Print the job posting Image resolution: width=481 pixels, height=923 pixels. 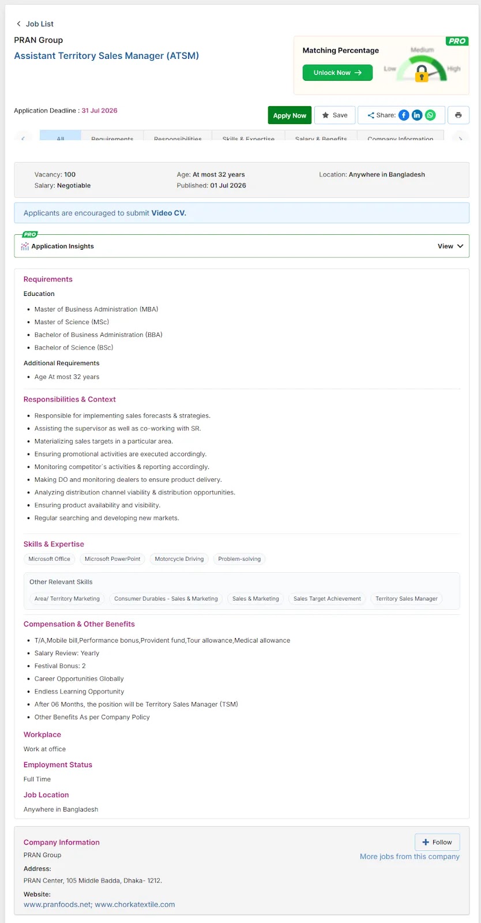tap(459, 115)
